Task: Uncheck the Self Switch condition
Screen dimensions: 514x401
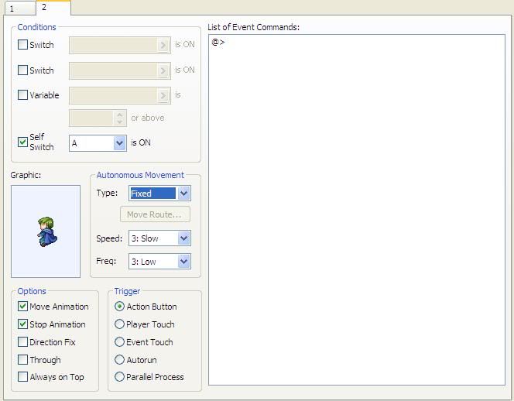Action: (22, 142)
